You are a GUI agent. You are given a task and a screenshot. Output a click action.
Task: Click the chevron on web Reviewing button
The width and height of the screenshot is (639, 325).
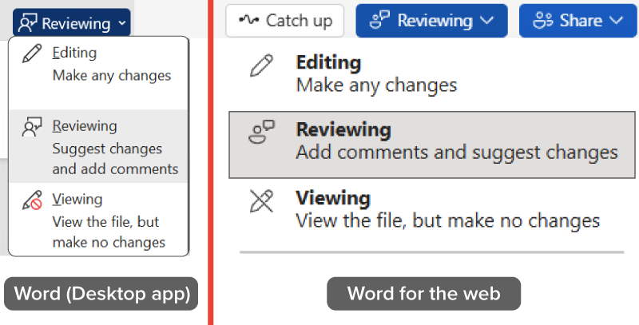point(487,21)
